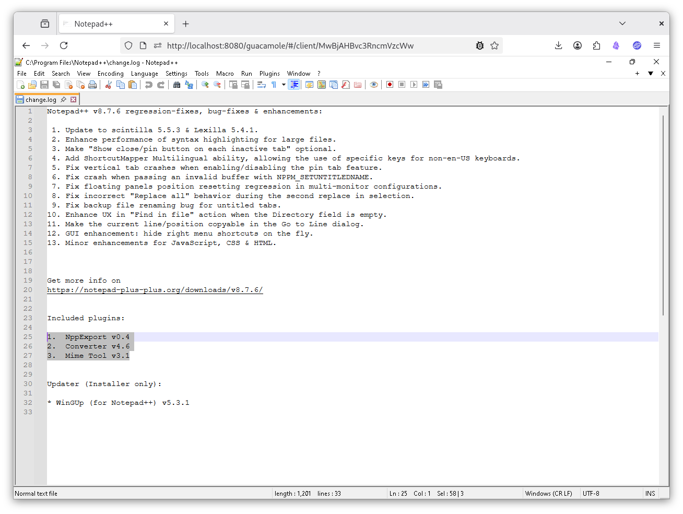Follow the notepad-plus-plus.org downloads link
Screen dimensions: 683x514
point(155,290)
